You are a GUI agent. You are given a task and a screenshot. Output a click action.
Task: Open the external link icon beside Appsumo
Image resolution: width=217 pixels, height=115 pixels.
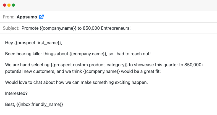click(41, 17)
